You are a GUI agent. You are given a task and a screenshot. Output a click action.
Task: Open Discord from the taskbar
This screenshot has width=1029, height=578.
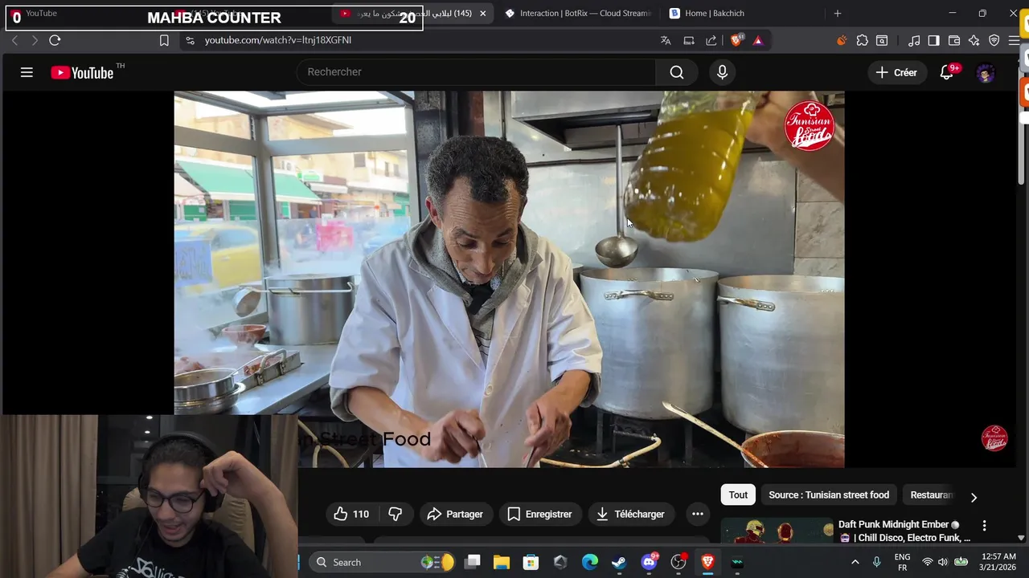point(649,562)
